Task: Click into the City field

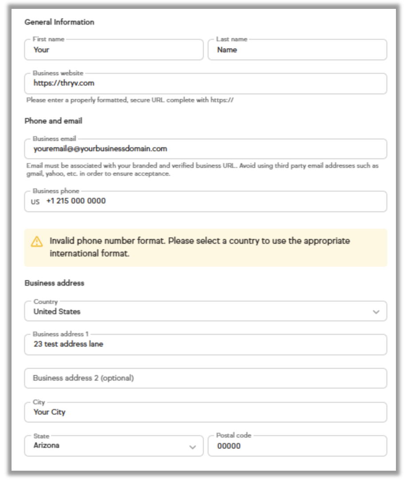Action: pyautogui.click(x=205, y=412)
